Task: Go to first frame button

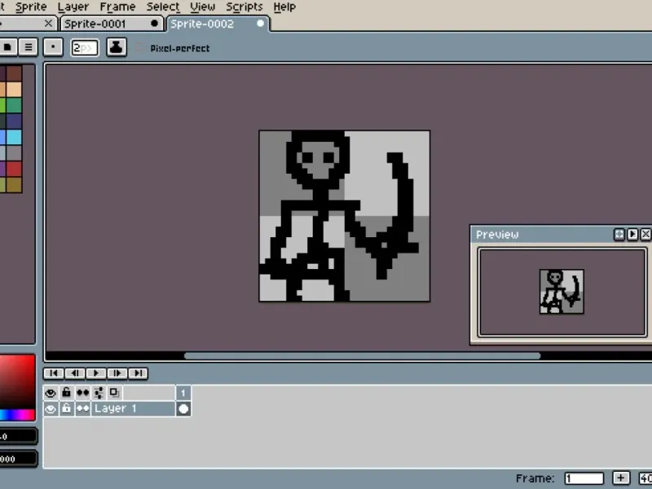Action: (54, 373)
